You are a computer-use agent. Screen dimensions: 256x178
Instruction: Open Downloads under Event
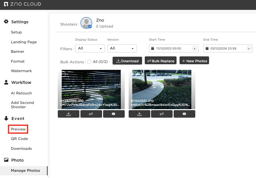[x=21, y=148]
